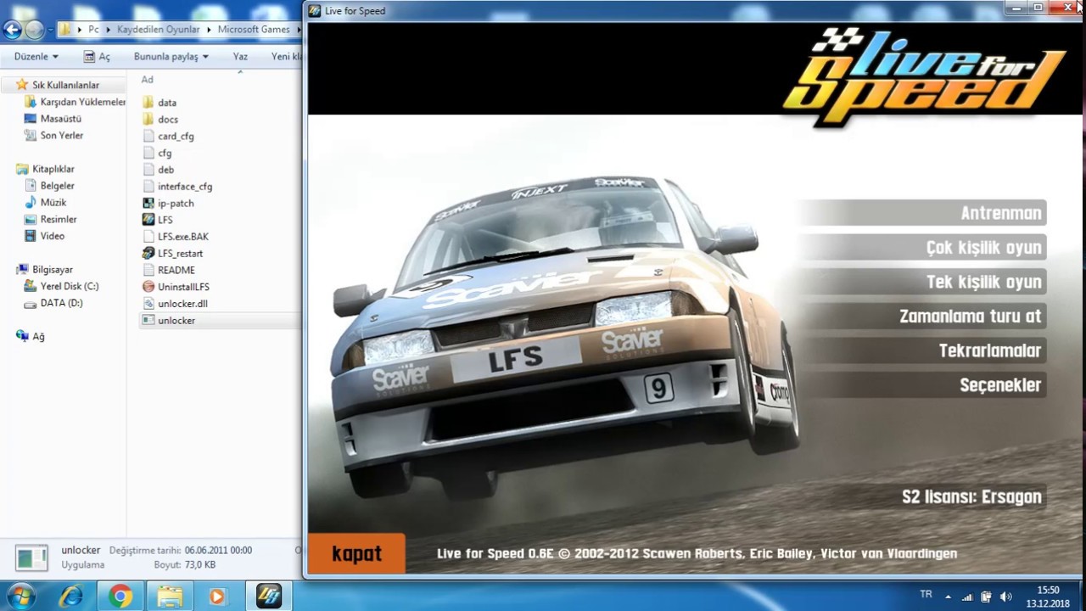Click the orange kapat button
The width and height of the screenshot is (1086, 611).
[356, 553]
